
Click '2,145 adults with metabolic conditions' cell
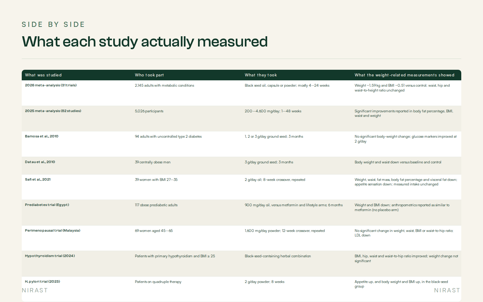(x=165, y=85)
